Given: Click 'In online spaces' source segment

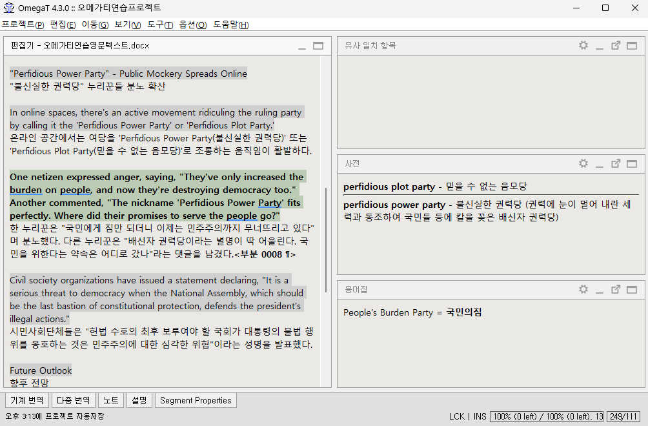Looking at the screenshot, I should pyautogui.click(x=157, y=119).
